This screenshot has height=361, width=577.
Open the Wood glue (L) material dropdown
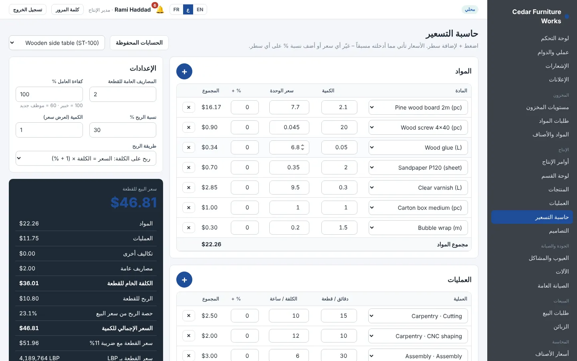pos(418,148)
